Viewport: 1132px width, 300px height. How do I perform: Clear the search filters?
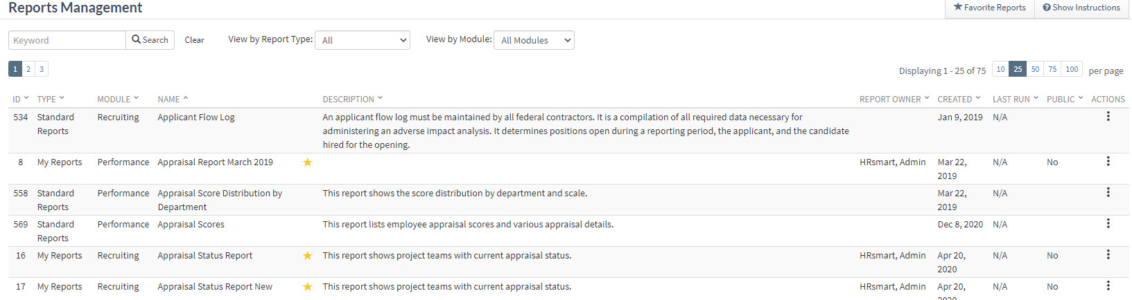[194, 40]
